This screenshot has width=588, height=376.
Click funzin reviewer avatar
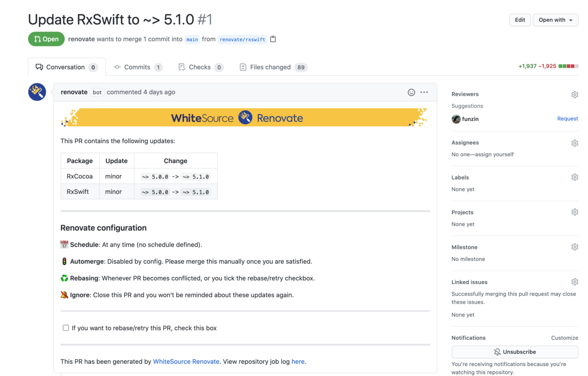(456, 119)
